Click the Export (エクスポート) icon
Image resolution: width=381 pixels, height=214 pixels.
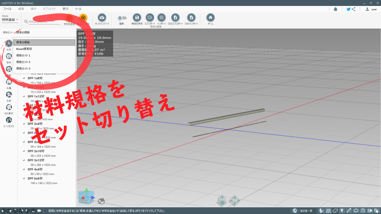pos(150,17)
